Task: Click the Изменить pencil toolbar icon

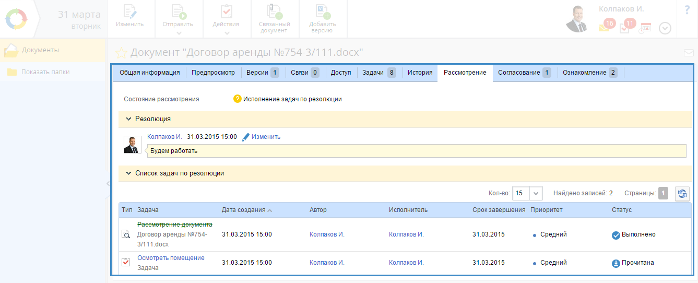Action: [x=130, y=13]
